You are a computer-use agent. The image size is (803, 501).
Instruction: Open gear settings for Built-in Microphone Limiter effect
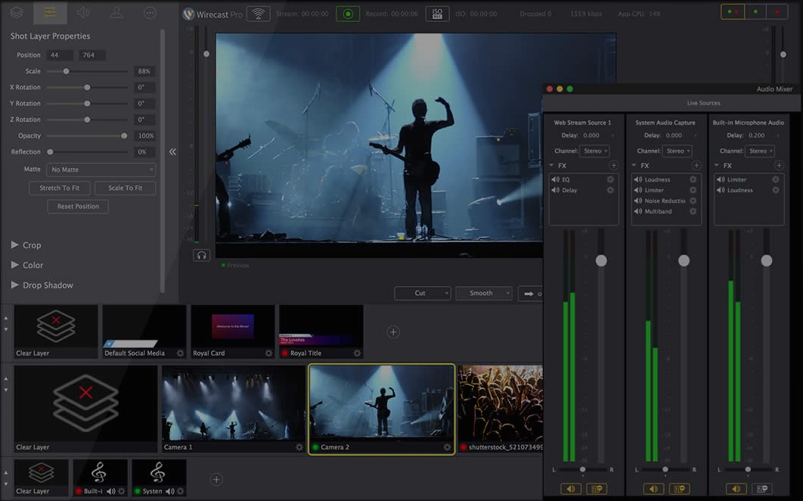coord(776,179)
